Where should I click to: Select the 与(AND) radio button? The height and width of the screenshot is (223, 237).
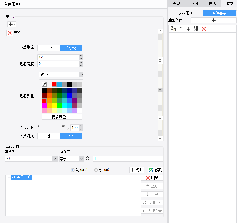(73, 170)
